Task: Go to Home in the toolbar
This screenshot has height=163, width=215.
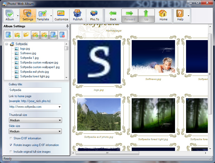Action: pos(163,15)
